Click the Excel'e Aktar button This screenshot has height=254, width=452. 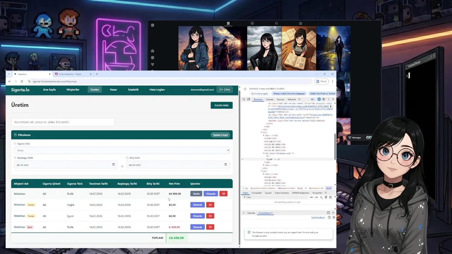point(221,105)
